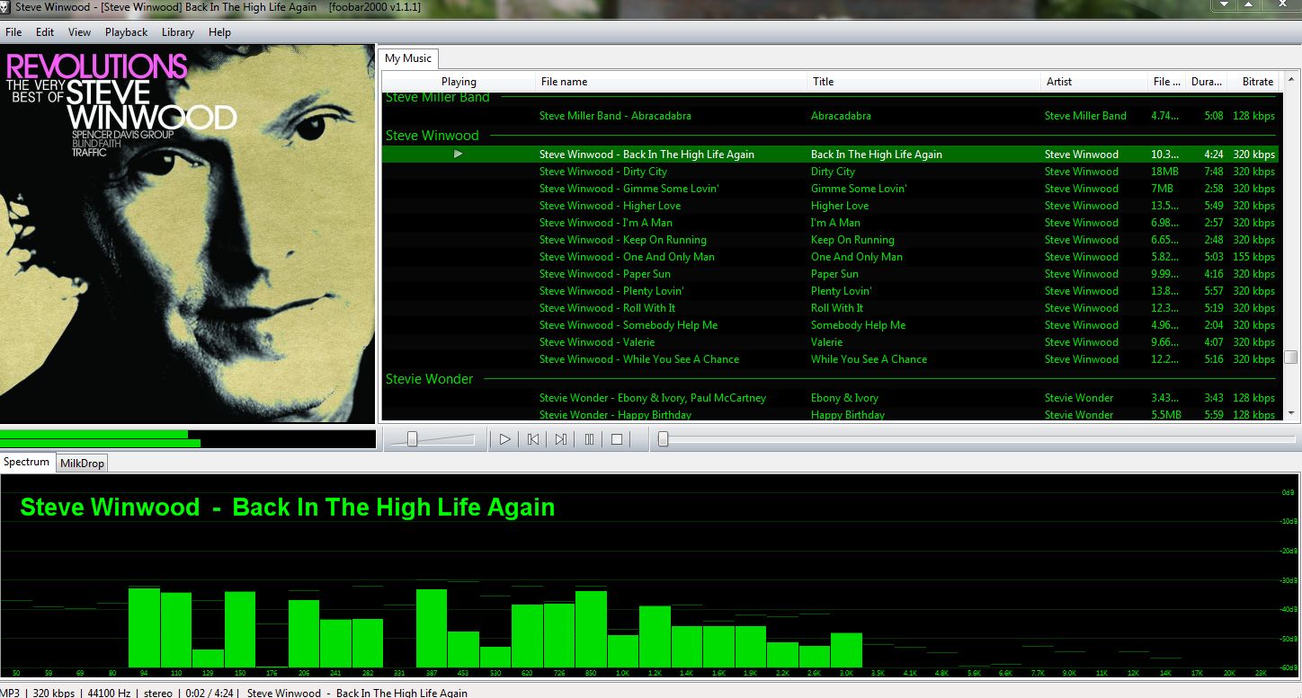The width and height of the screenshot is (1302, 698).
Task: Select the playing Back In The High Life Again row
Action: tap(830, 155)
